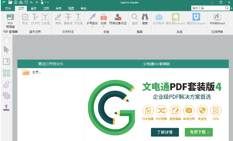
Task: Click the 打开... file link
Action: [37, 72]
